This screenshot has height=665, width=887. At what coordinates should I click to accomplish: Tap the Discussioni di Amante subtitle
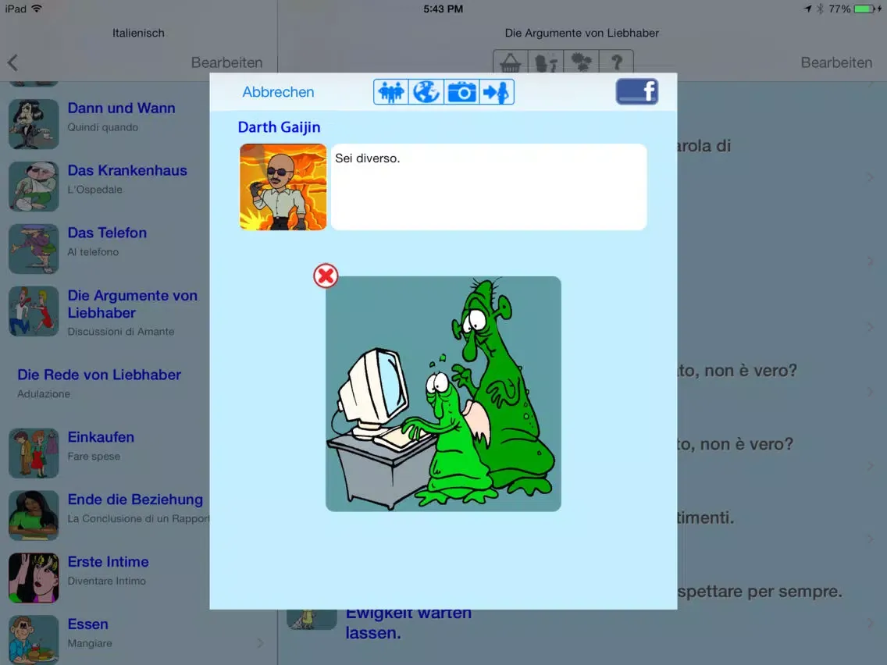coord(121,332)
